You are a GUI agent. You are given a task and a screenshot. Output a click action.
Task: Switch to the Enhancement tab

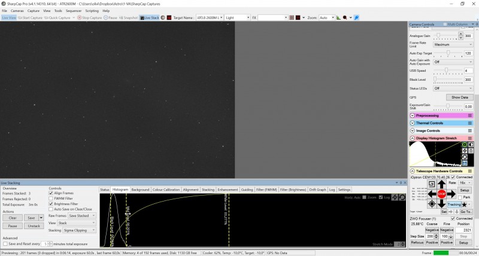[x=228, y=190]
